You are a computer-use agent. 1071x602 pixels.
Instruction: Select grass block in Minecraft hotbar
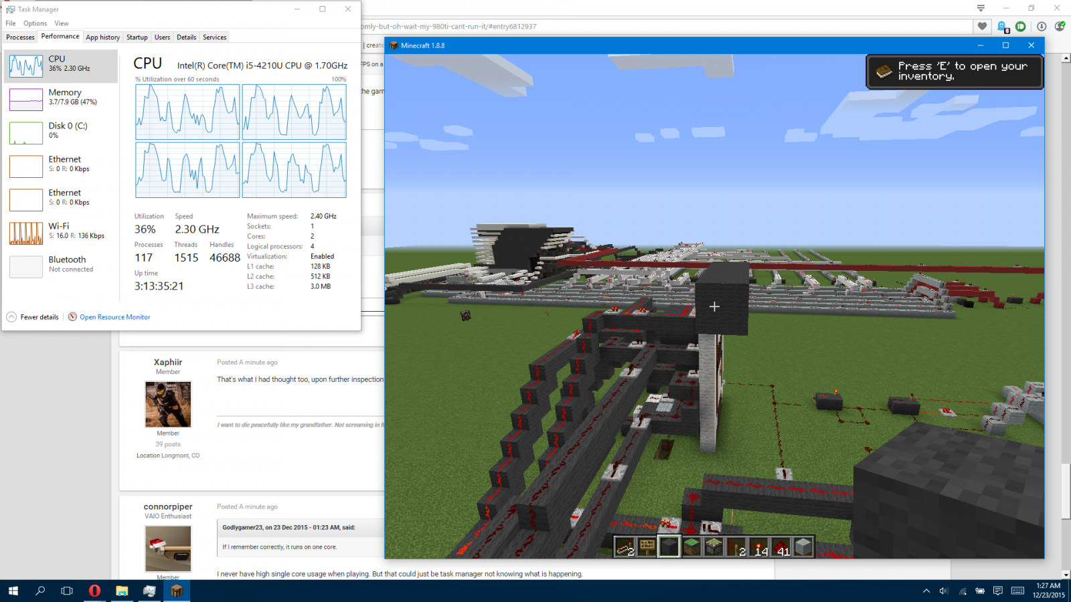click(691, 547)
